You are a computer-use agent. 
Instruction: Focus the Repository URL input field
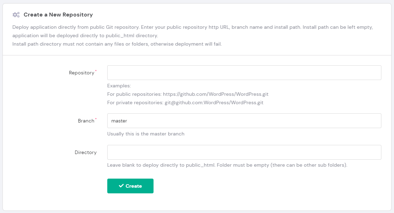click(244, 73)
